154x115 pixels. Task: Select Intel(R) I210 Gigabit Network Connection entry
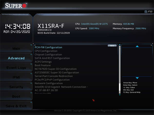coord(61,88)
